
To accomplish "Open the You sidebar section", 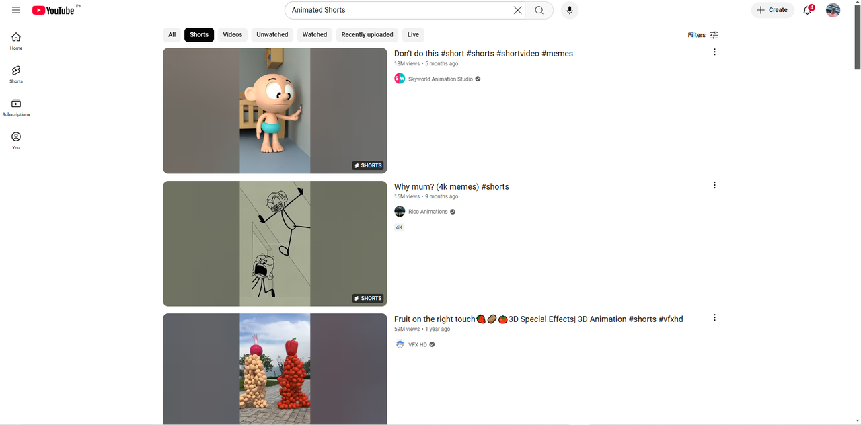I will point(16,141).
